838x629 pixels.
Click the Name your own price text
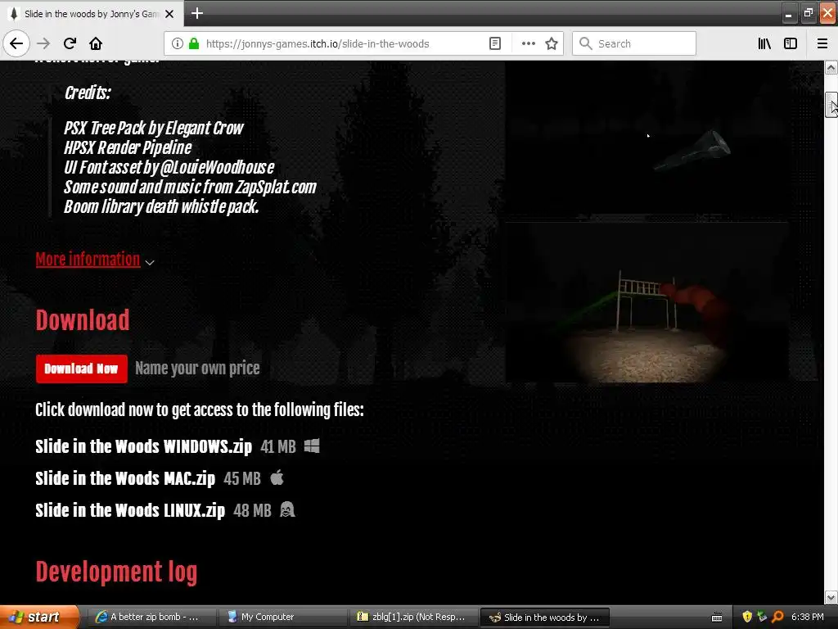pos(197,368)
